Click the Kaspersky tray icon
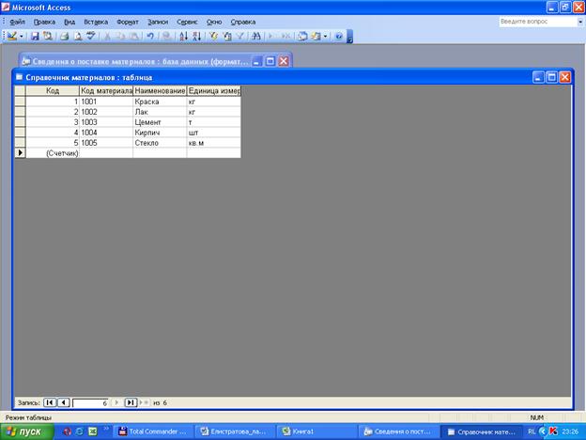The image size is (586, 440). (553, 432)
